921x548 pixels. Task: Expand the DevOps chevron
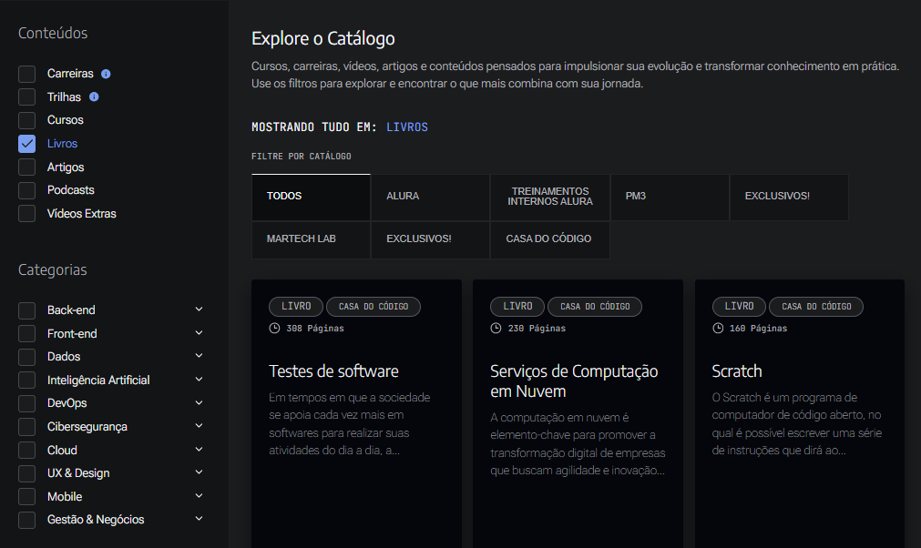(x=200, y=402)
